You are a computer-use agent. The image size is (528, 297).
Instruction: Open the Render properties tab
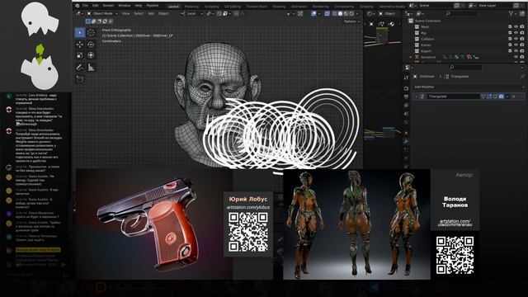pyautogui.click(x=406, y=88)
